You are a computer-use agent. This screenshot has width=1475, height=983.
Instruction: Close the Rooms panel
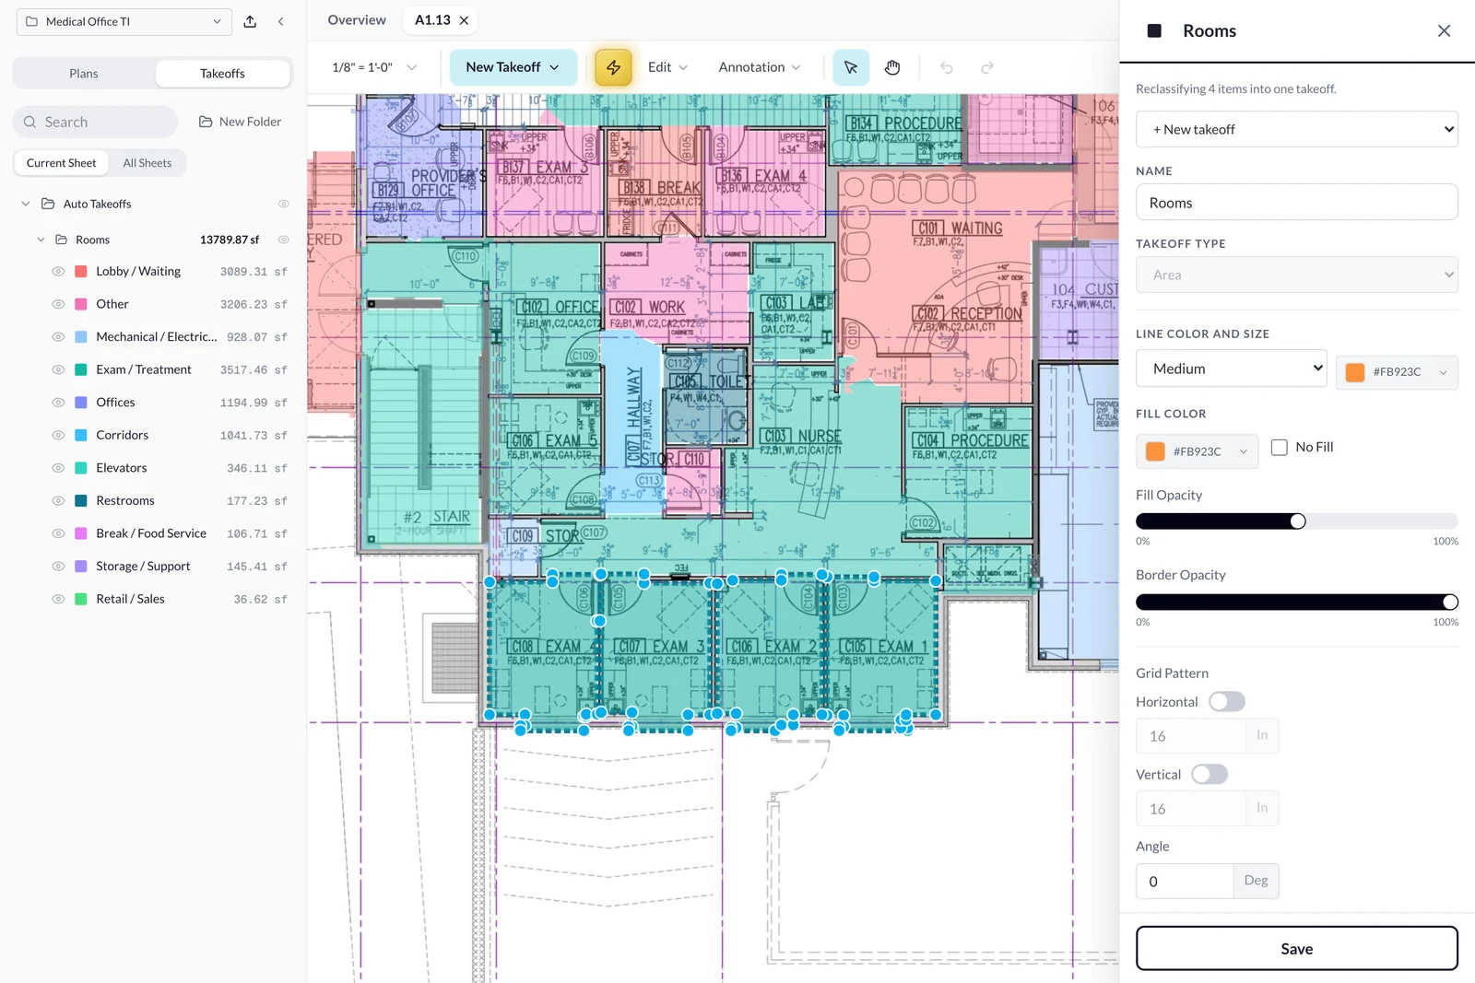tap(1444, 31)
